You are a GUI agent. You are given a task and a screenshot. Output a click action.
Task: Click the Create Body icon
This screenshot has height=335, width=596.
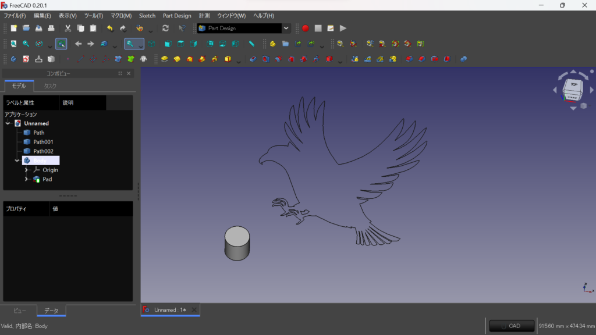[x=14, y=59]
